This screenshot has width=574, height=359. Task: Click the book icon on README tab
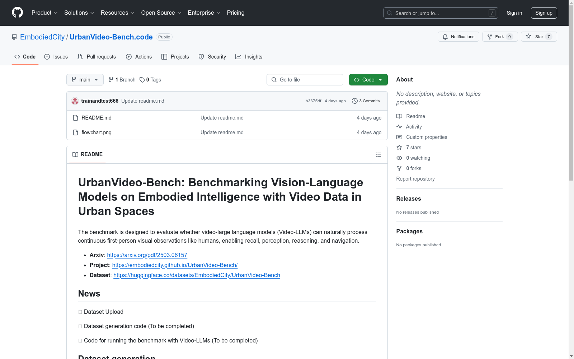click(75, 154)
